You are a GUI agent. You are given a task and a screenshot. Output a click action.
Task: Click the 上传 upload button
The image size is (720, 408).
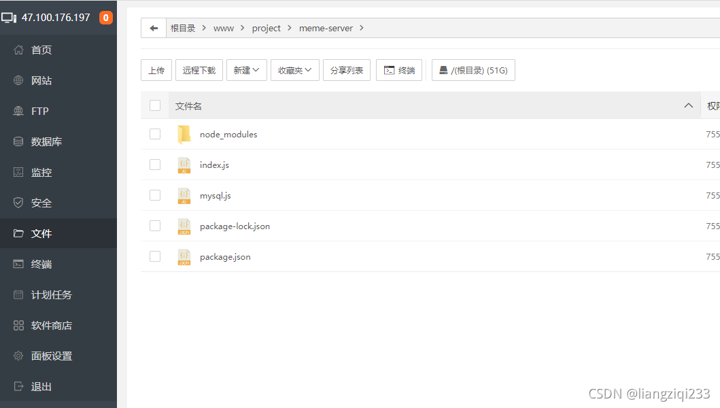click(156, 70)
